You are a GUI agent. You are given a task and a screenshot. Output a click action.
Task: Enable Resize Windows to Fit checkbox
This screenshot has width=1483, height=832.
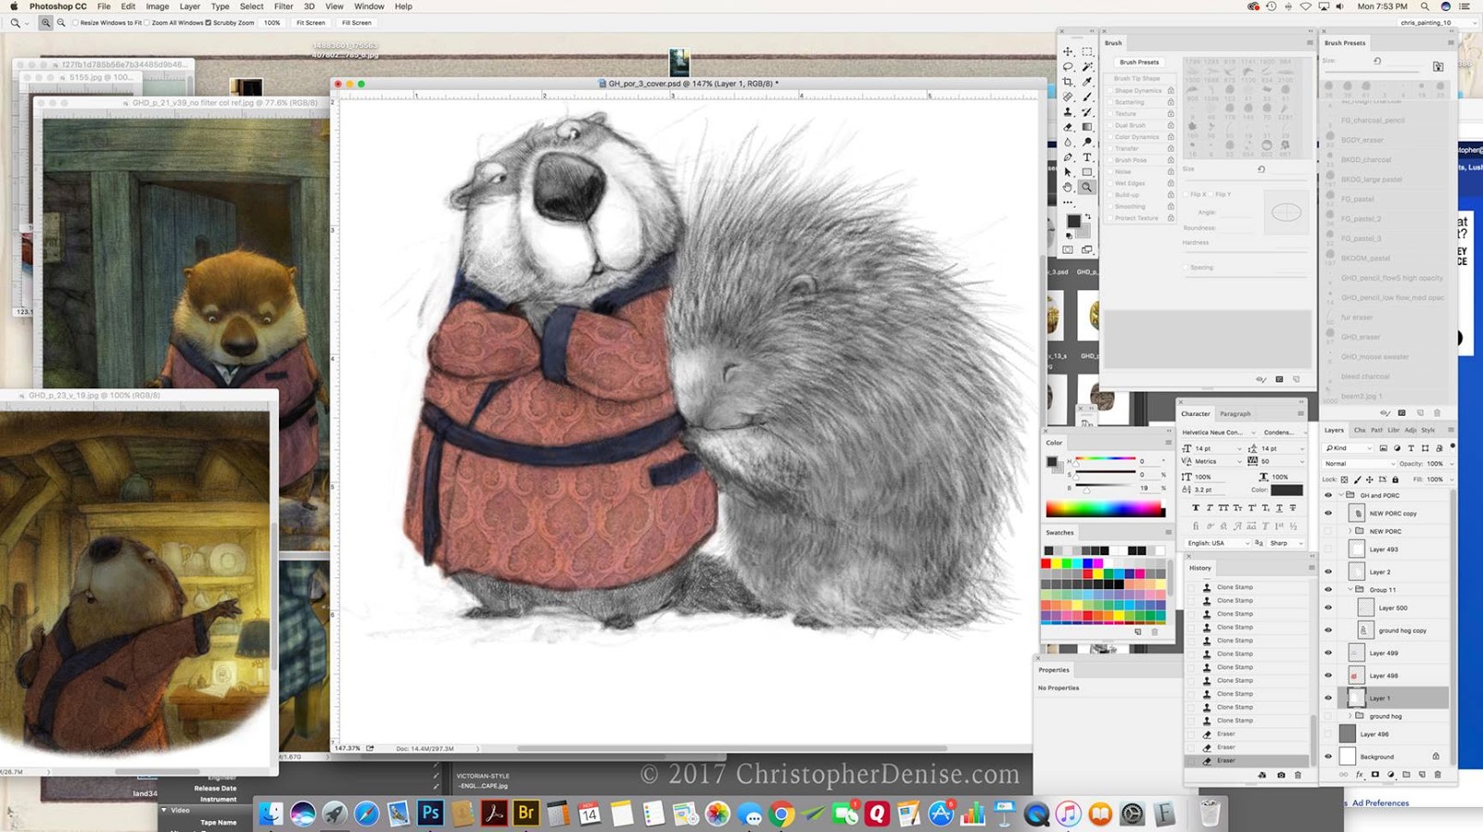[x=75, y=23]
